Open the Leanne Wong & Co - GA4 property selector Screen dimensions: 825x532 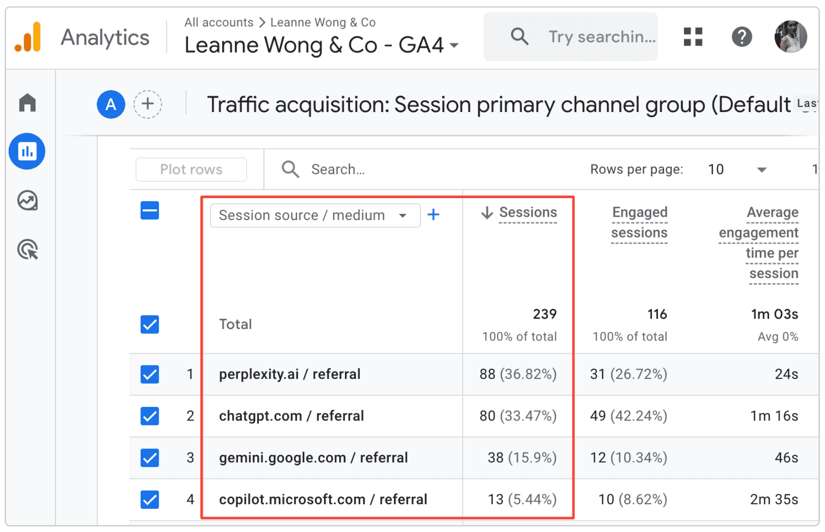click(x=322, y=46)
